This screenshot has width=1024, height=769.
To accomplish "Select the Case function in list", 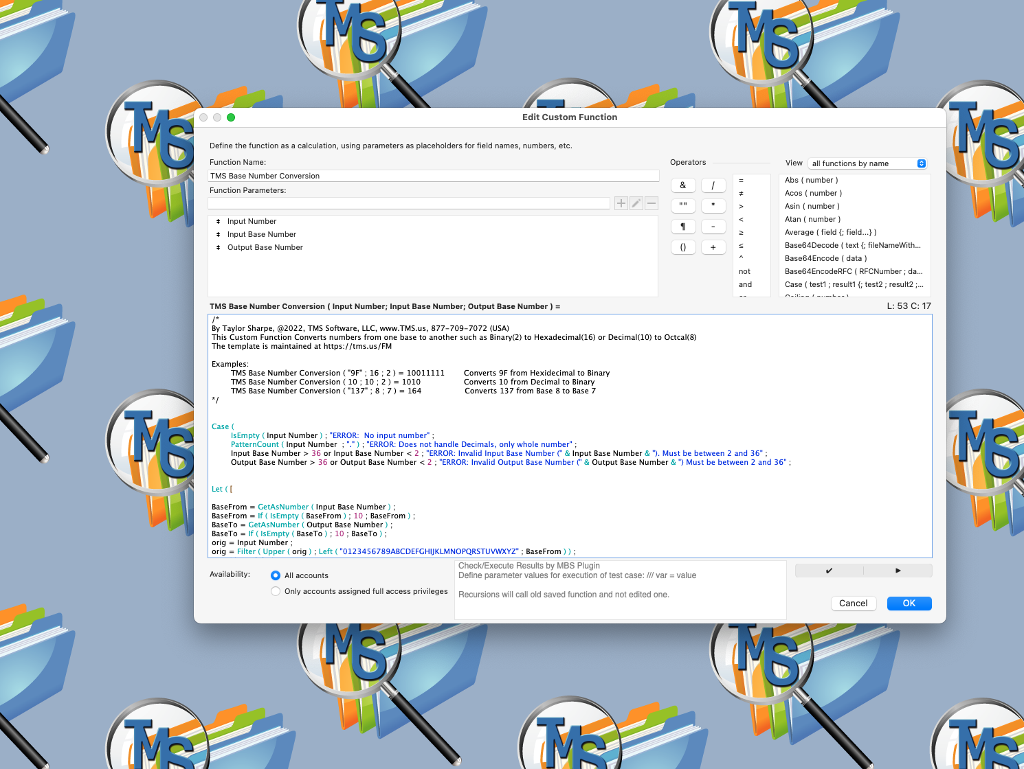I will (x=855, y=285).
